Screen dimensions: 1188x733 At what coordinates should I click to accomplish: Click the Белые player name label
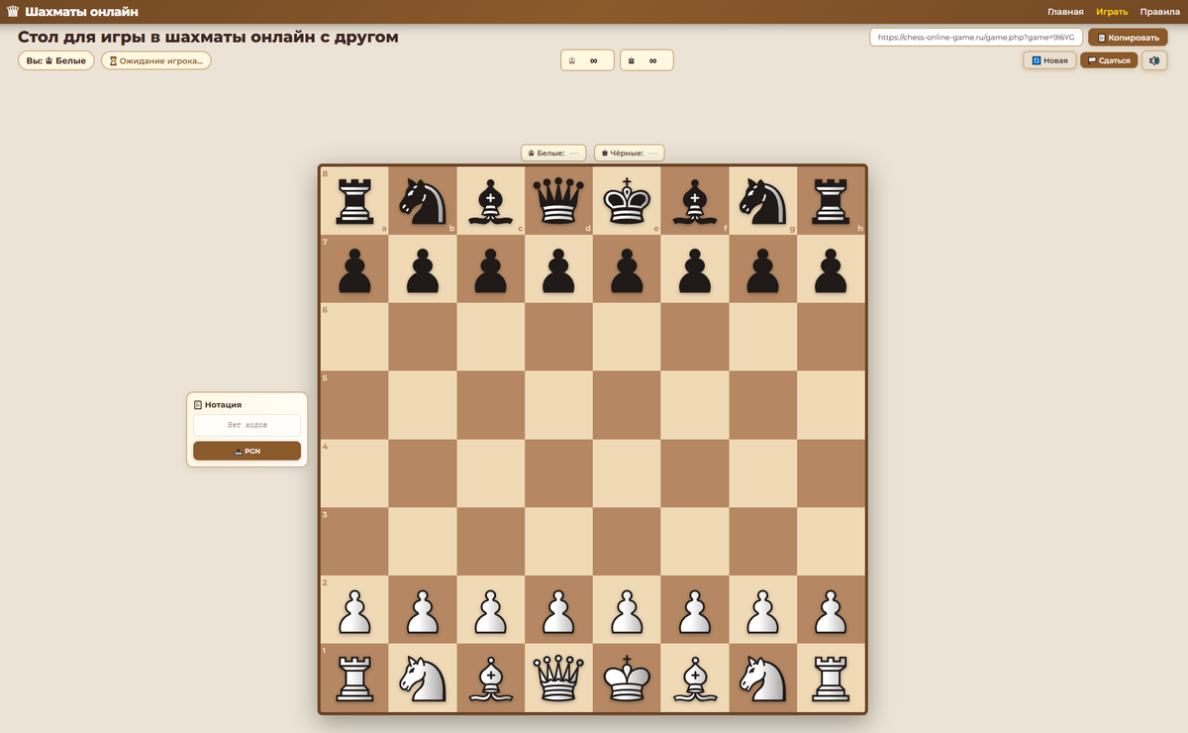(553, 154)
